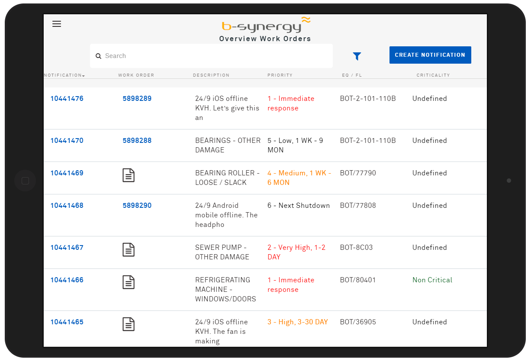Open notification 10441470
Viewport: 531px width, 362px height.
coord(67,141)
